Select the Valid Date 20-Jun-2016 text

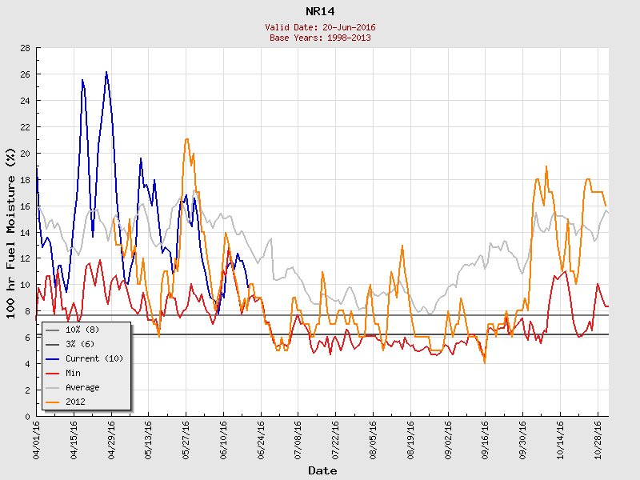(322, 27)
